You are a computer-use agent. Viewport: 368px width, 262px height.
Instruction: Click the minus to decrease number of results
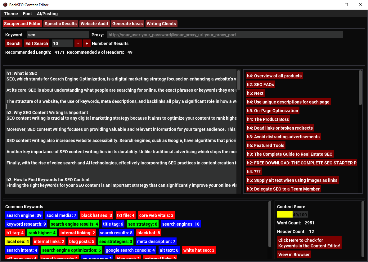click(x=78, y=43)
